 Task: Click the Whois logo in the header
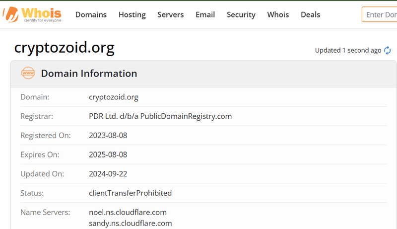point(32,14)
